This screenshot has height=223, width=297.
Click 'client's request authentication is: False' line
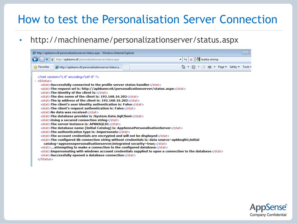tap(88, 109)
